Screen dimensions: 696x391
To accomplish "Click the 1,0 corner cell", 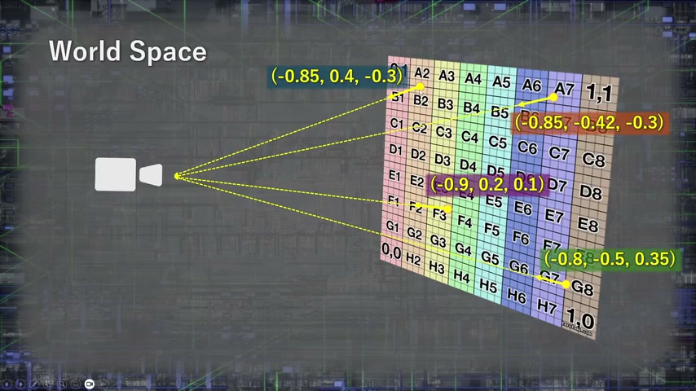I will coord(580,319).
